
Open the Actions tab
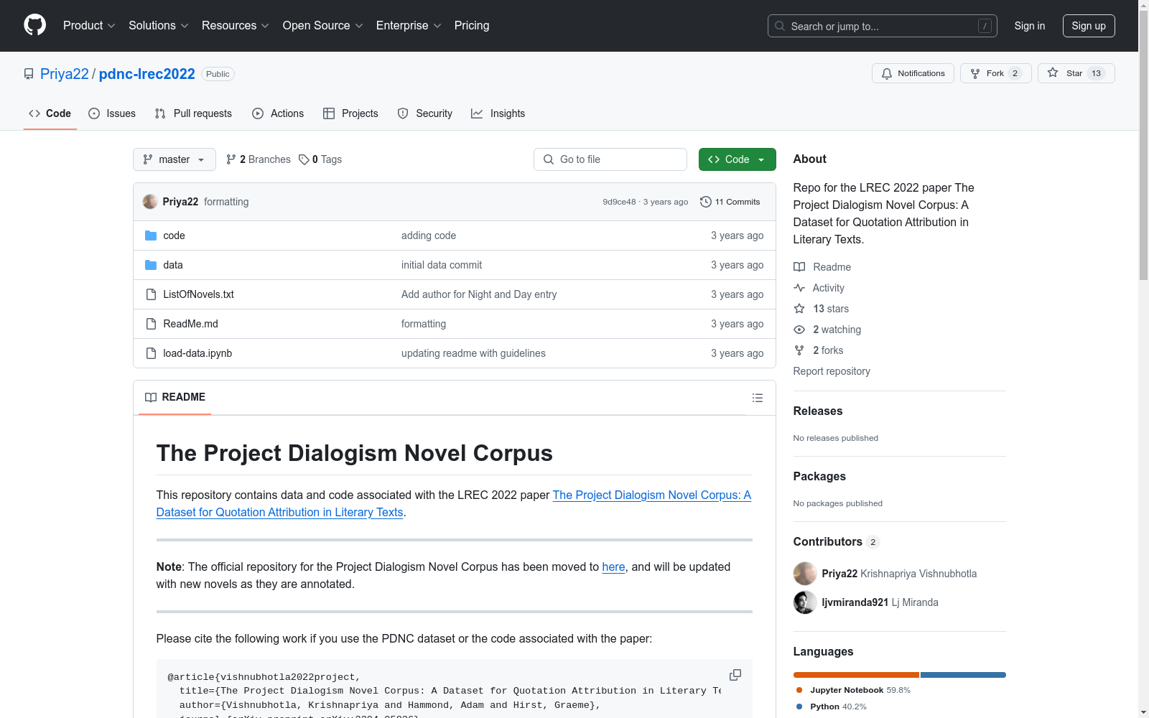click(x=278, y=113)
